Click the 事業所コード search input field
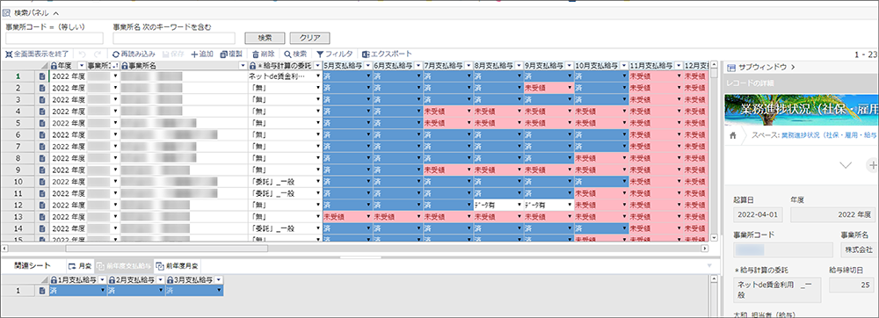Image resolution: width=879 pixels, height=318 pixels. click(54, 38)
